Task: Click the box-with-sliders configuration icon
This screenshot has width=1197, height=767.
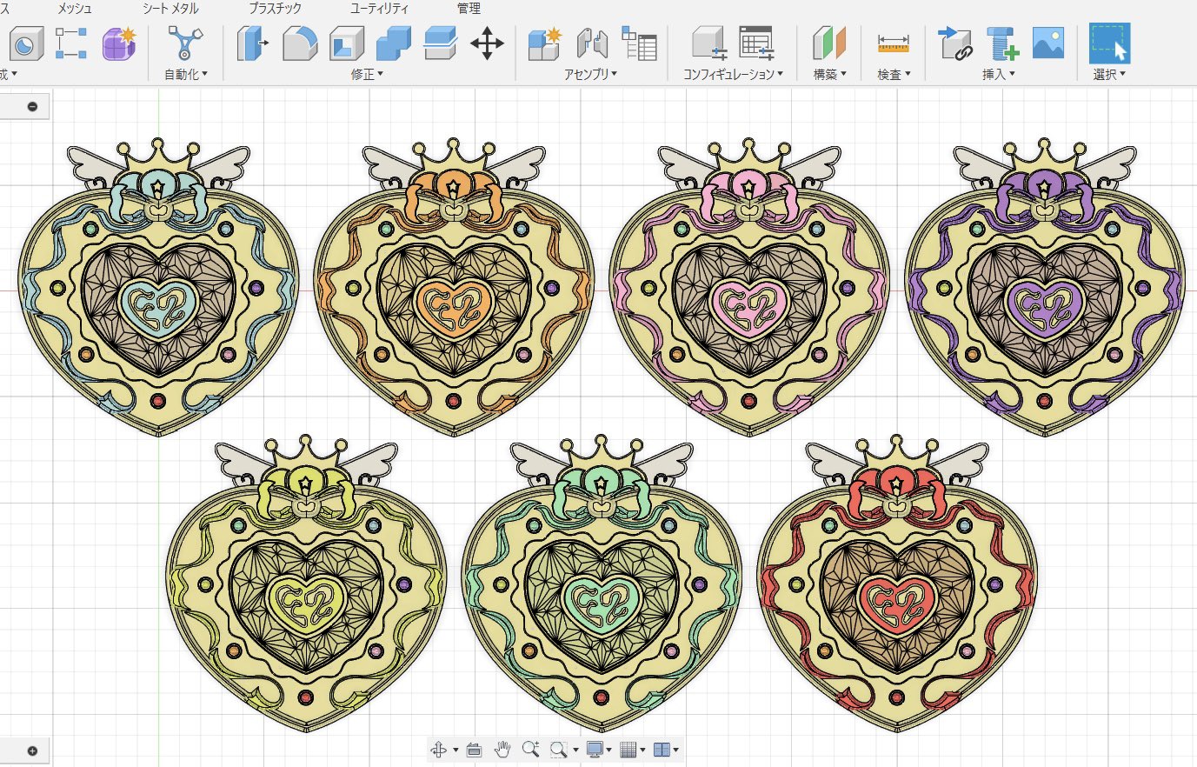Action: click(709, 43)
